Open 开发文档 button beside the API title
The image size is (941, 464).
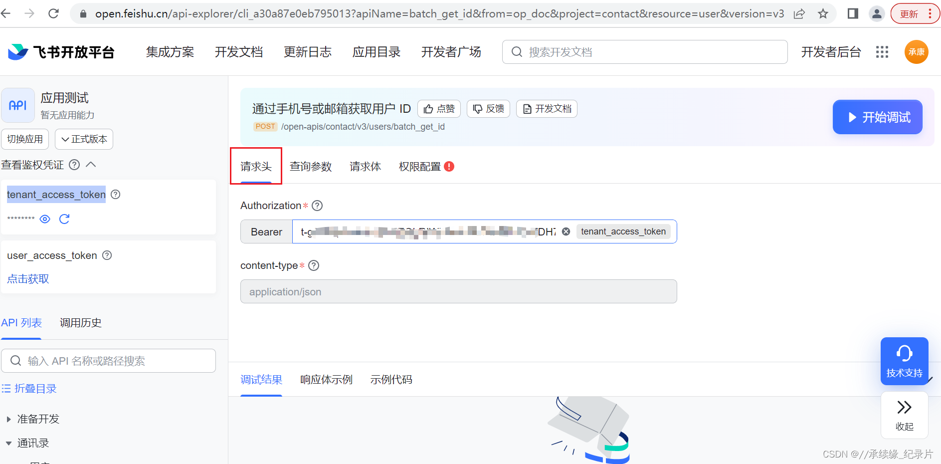(x=547, y=109)
